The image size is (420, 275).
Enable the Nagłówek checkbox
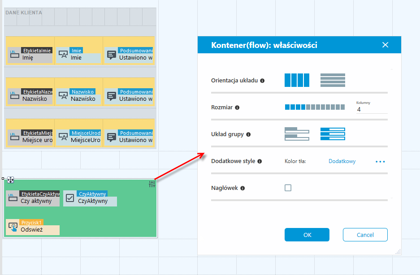pyautogui.click(x=288, y=188)
